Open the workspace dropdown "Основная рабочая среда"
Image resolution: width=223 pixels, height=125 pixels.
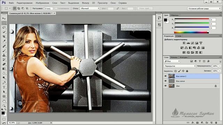[x=204, y=9]
